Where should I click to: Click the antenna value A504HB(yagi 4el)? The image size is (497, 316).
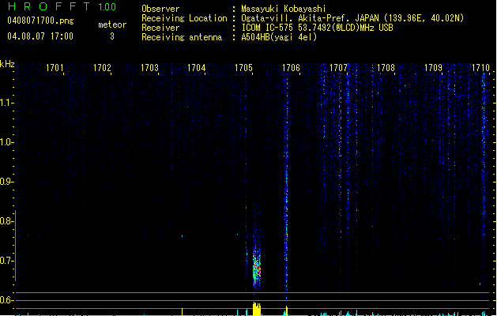pos(279,37)
